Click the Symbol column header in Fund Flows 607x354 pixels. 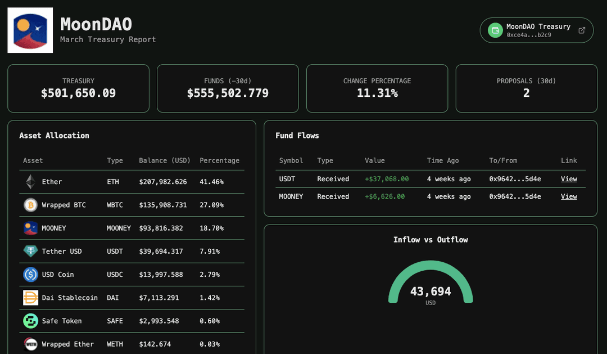click(291, 160)
